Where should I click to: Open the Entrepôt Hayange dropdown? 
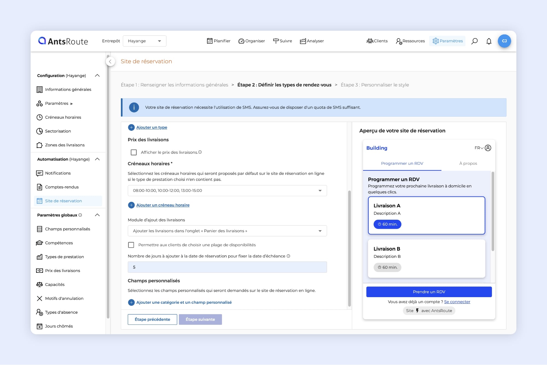144,41
